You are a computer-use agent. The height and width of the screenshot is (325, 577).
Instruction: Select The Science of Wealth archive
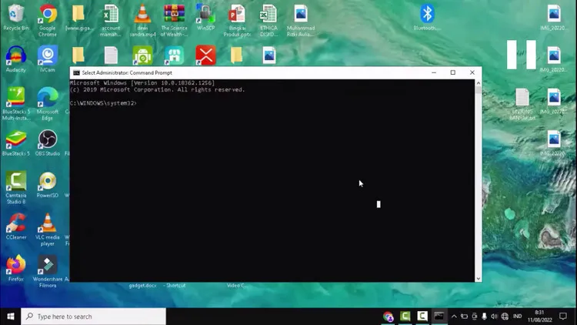174,20
